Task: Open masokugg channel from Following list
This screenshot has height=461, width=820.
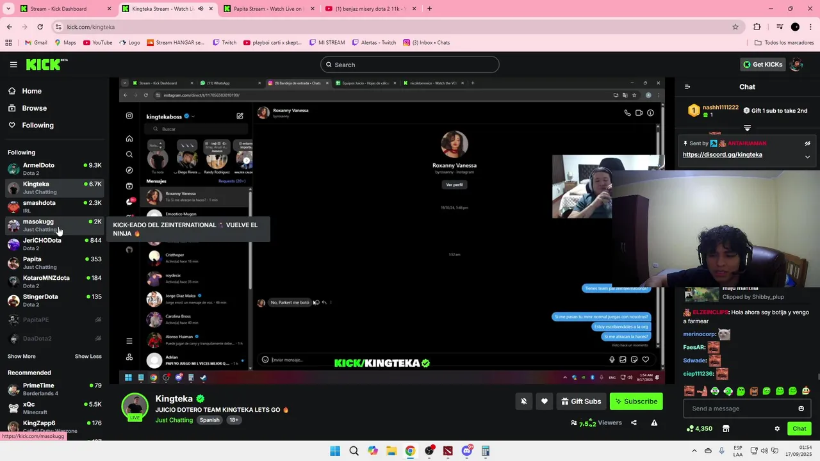Action: (x=54, y=225)
